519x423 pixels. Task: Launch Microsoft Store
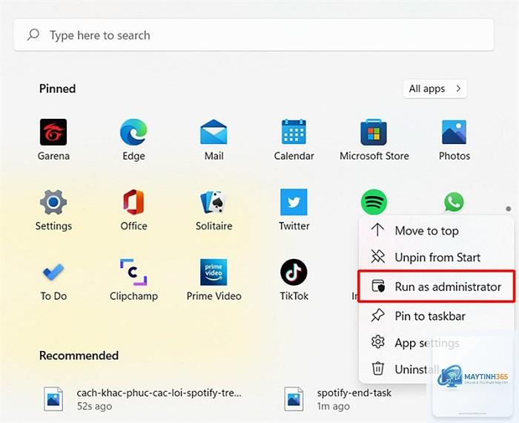pyautogui.click(x=374, y=140)
